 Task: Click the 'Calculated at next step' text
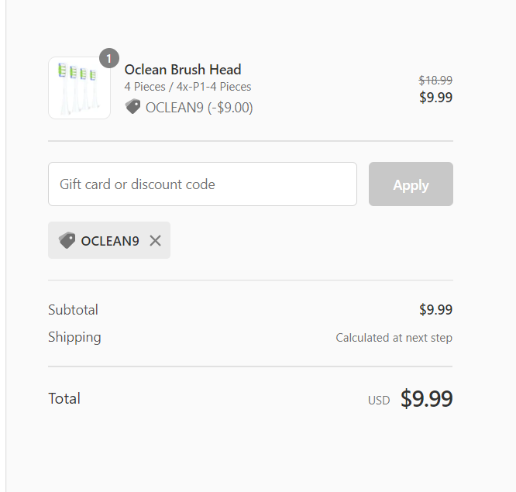coord(394,338)
